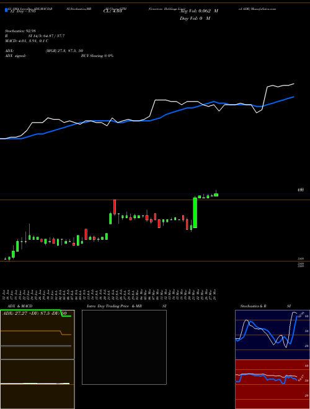Select the 'Stochastics: 92.98' reading
Image resolution: width=310 pixels, height=409 pixels.
click(x=20, y=31)
